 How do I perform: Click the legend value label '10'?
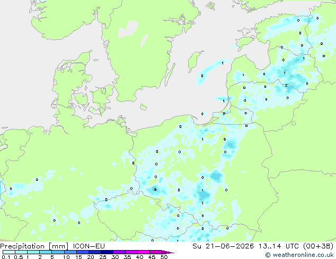[x=66, y=257]
